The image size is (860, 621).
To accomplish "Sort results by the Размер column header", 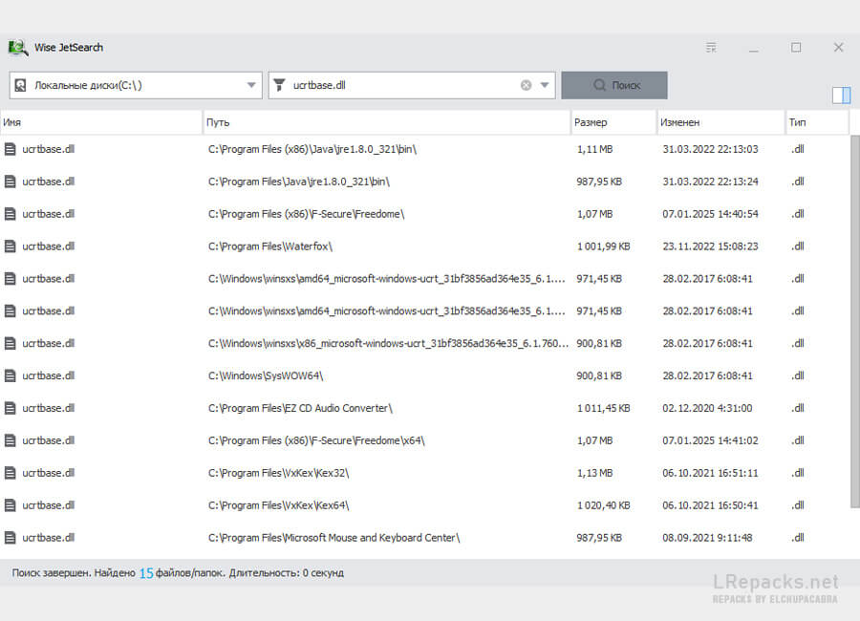I will pyautogui.click(x=613, y=122).
